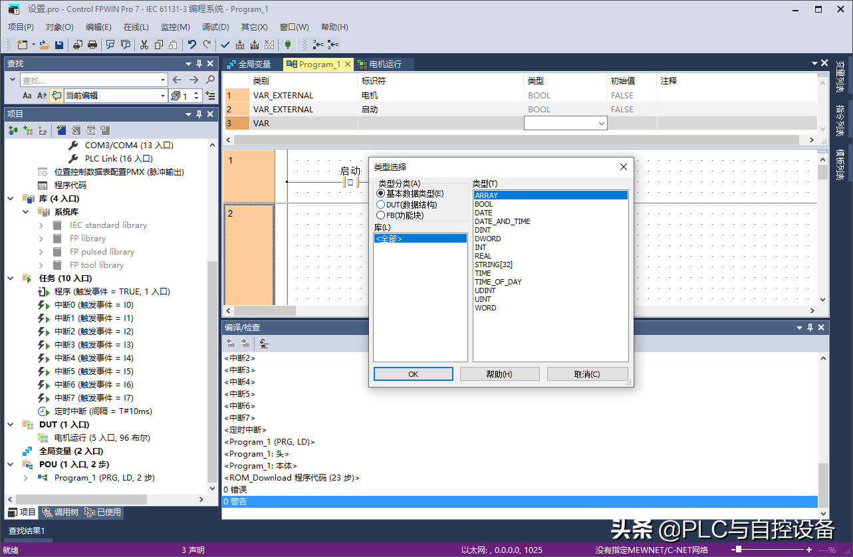
Task: Open the type dropdown in VAR row 3
Action: (x=602, y=124)
